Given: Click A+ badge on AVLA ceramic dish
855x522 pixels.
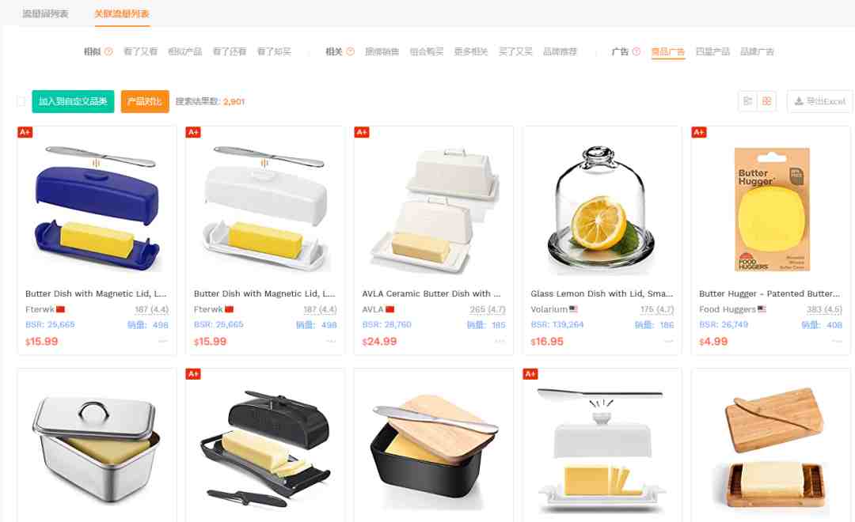Looking at the screenshot, I should point(362,132).
